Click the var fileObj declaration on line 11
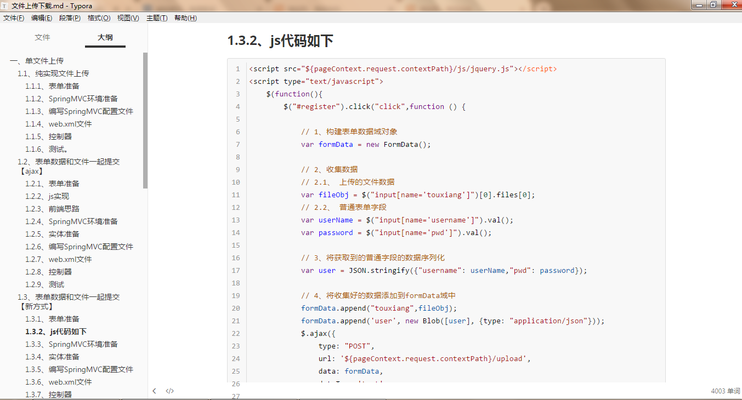Image resolution: width=742 pixels, height=400 pixels. click(x=418, y=195)
